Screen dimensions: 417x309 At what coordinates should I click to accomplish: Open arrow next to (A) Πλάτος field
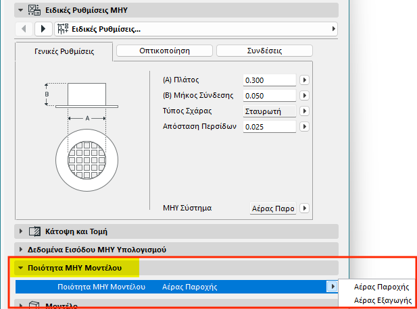(x=305, y=80)
